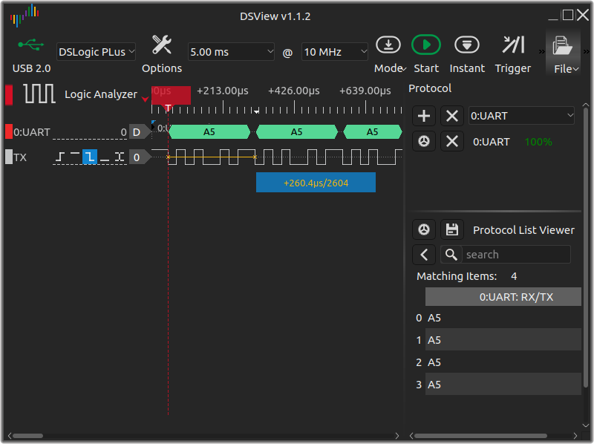
Task: Open the Options wrench tool
Action: (161, 46)
